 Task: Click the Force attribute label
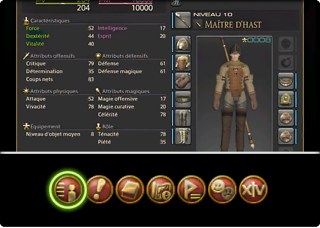[x=33, y=28]
